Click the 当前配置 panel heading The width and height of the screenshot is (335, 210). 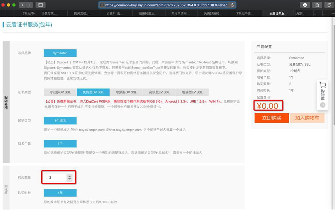point(264,47)
